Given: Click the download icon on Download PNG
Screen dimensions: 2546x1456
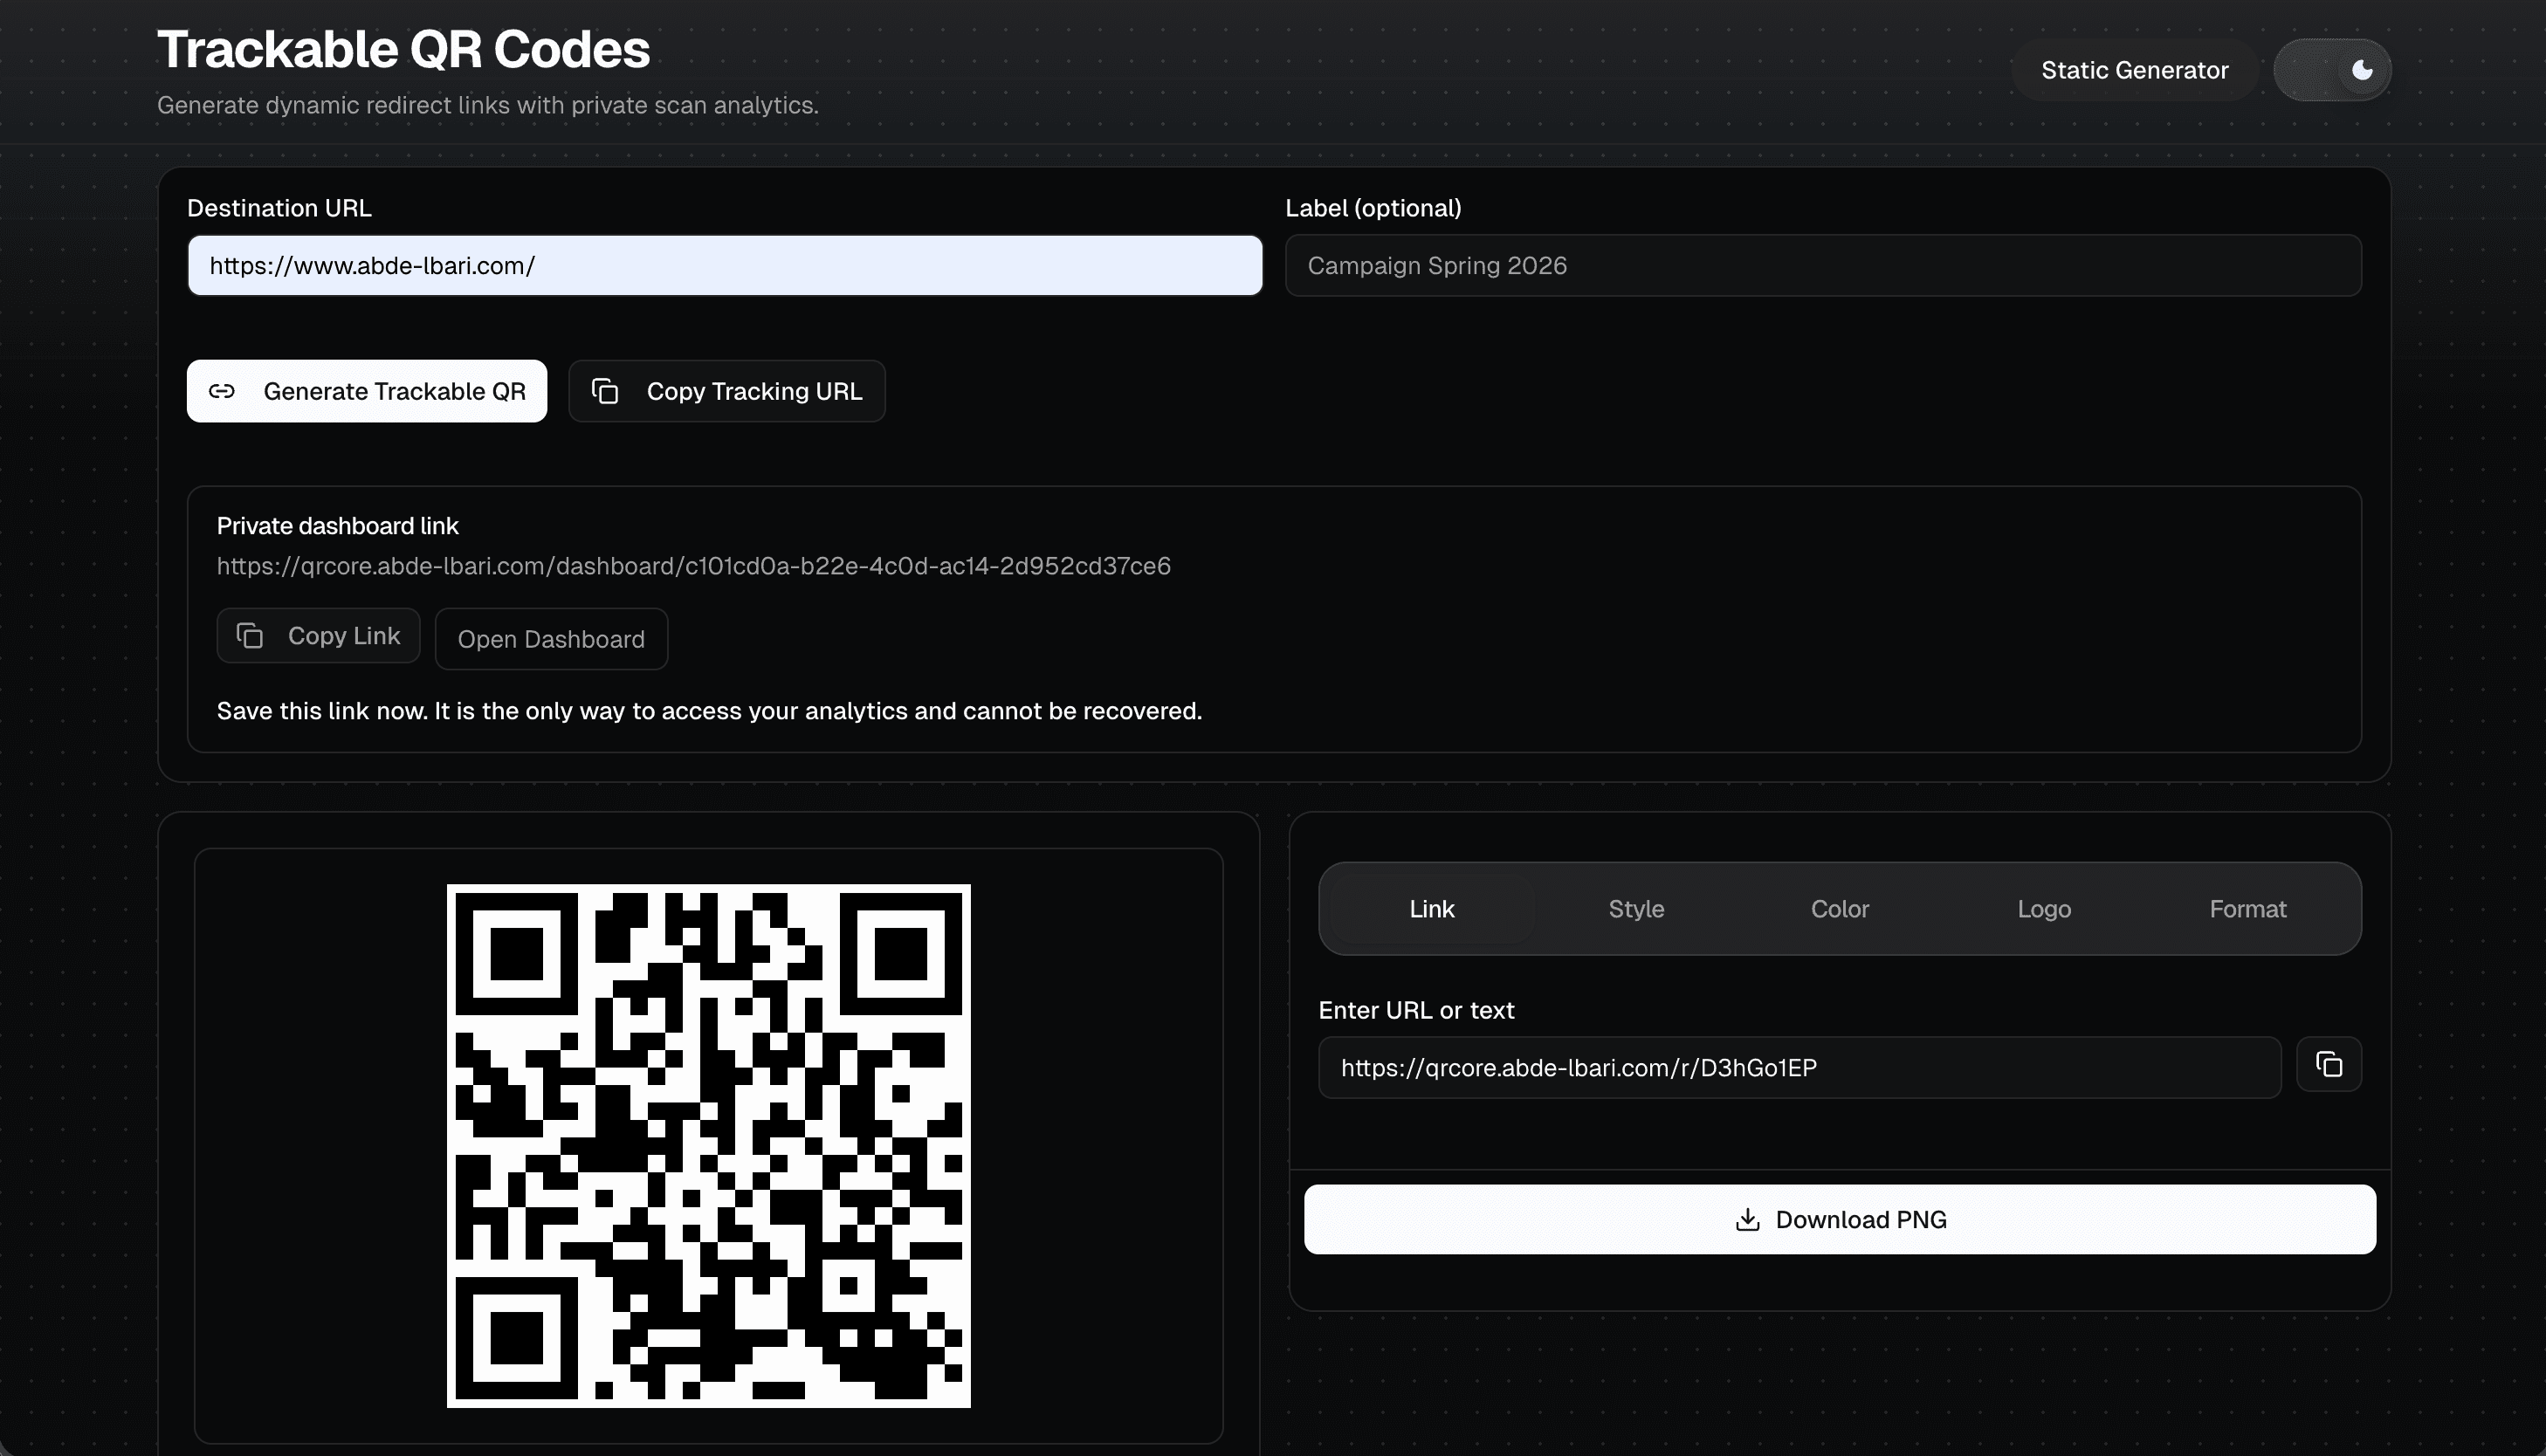Looking at the screenshot, I should click(x=1747, y=1219).
